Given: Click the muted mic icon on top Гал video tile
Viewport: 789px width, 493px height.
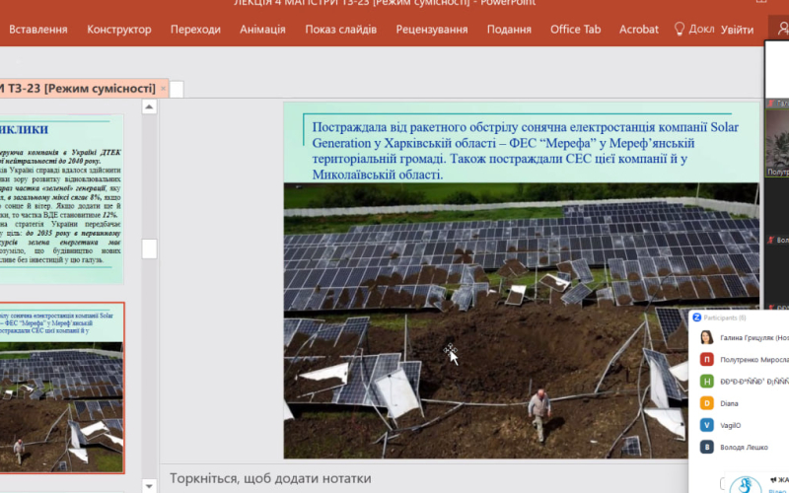Looking at the screenshot, I should 770,104.
